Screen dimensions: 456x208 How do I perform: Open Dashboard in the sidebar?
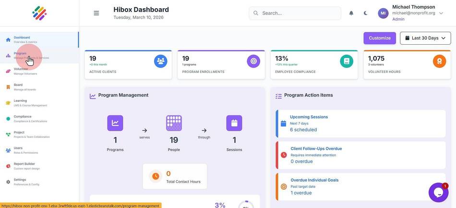(x=39, y=39)
